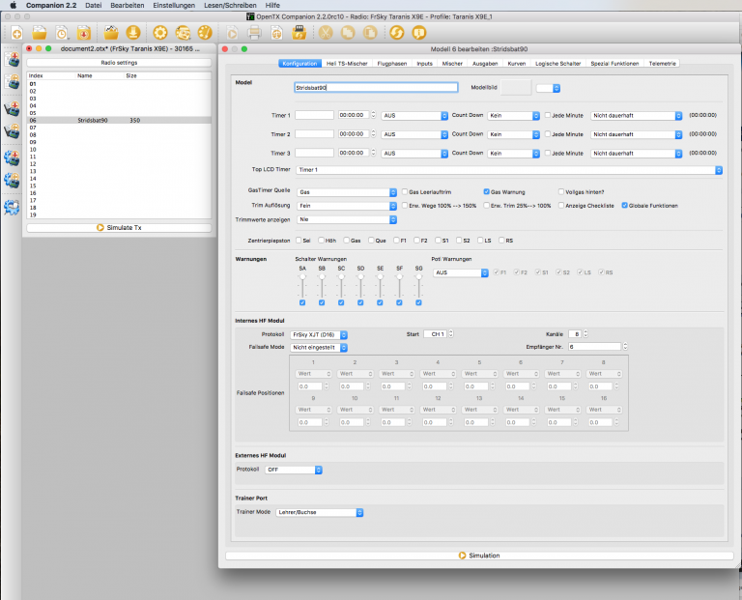Screen dimensions: 742x600
Task: Click the topmost icon in left sidebar
Action: tap(12, 60)
